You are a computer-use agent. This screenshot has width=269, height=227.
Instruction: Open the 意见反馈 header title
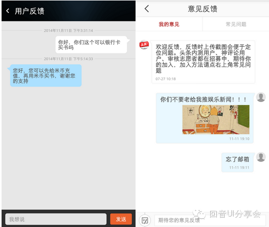[x=202, y=9]
